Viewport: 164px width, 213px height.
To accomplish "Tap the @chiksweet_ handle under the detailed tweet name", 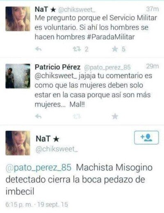I will click(x=57, y=149).
